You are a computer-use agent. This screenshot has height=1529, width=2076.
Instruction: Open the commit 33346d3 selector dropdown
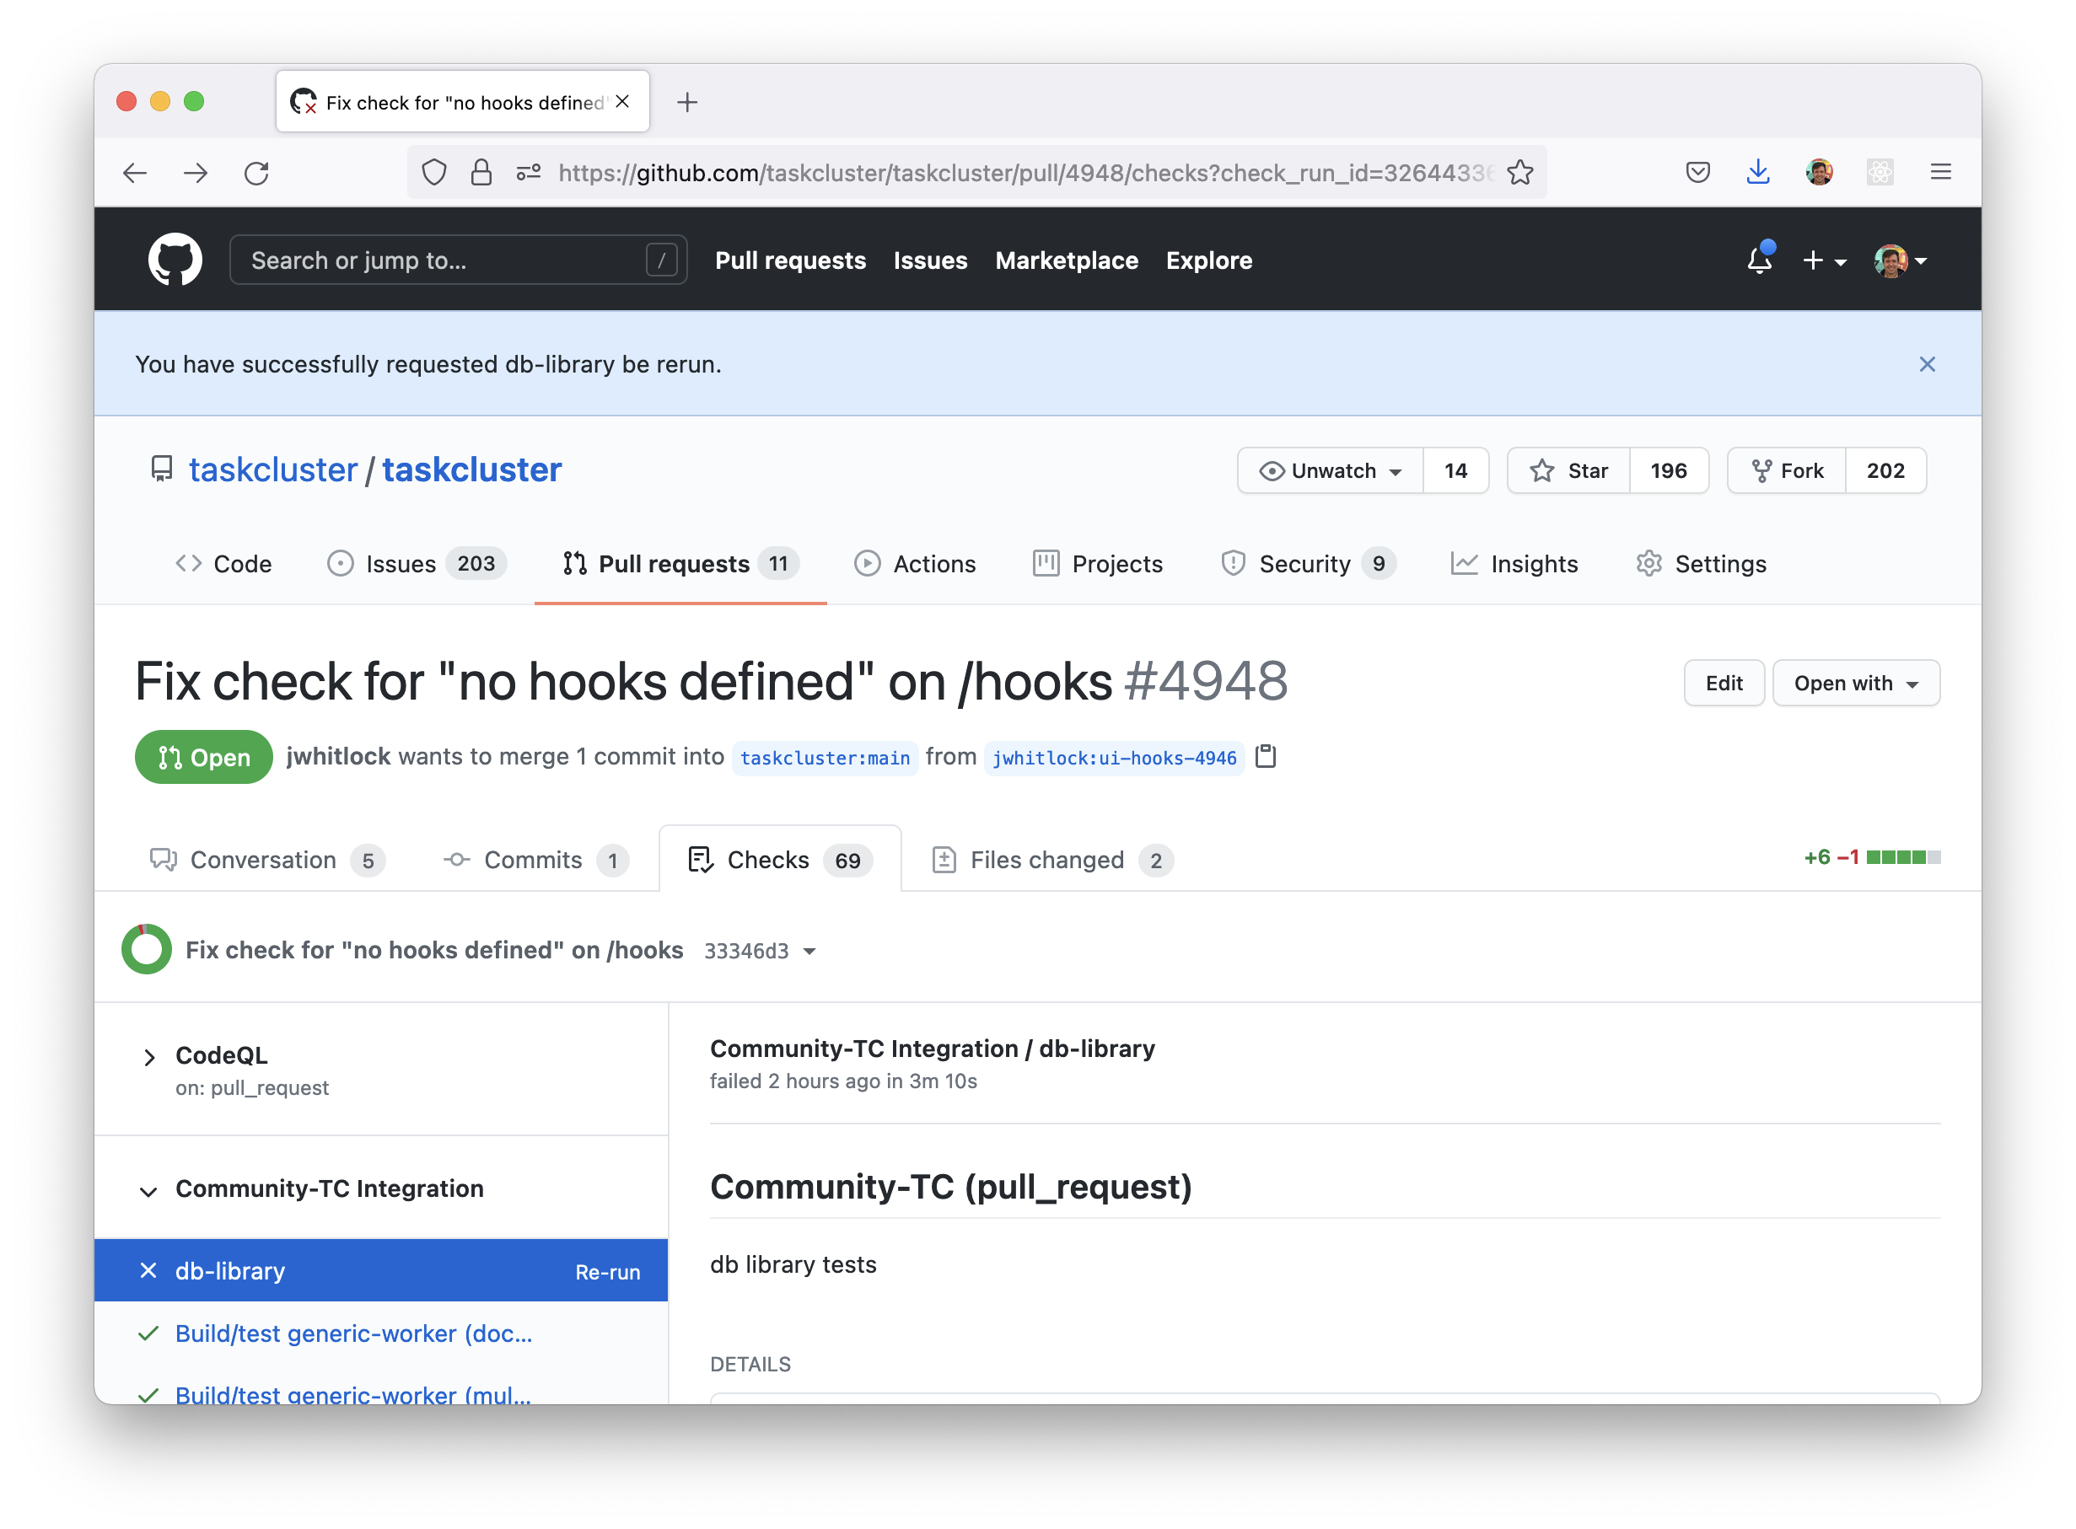pos(809,951)
